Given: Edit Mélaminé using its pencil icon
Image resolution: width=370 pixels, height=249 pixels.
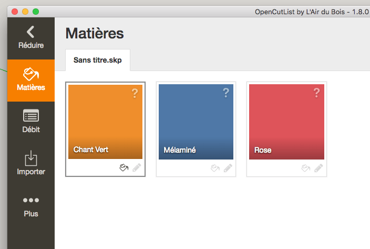Looking at the screenshot, I should tap(228, 168).
